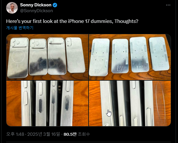The width and height of the screenshot is (178, 143).
Task: Click the MagSafe ring on the largest dummy
Action: tap(18, 56)
